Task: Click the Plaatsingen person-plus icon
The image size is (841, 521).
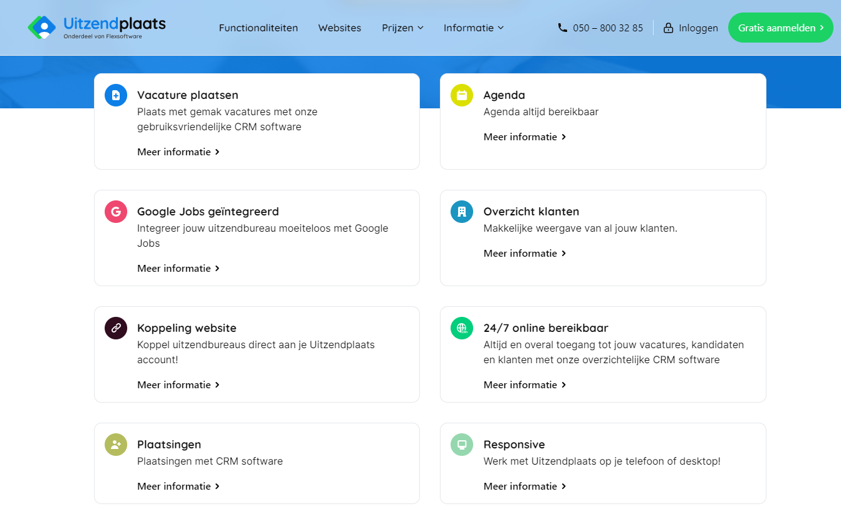Action: 116,445
